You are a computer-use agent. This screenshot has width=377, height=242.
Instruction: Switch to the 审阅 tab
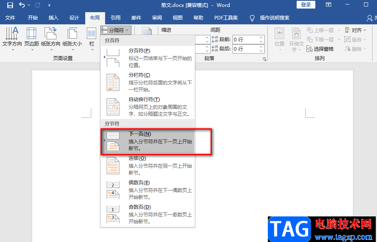(x=157, y=18)
